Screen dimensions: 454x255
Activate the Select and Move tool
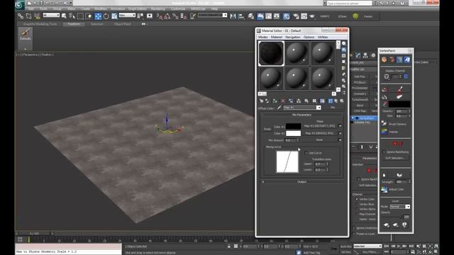(x=98, y=16)
